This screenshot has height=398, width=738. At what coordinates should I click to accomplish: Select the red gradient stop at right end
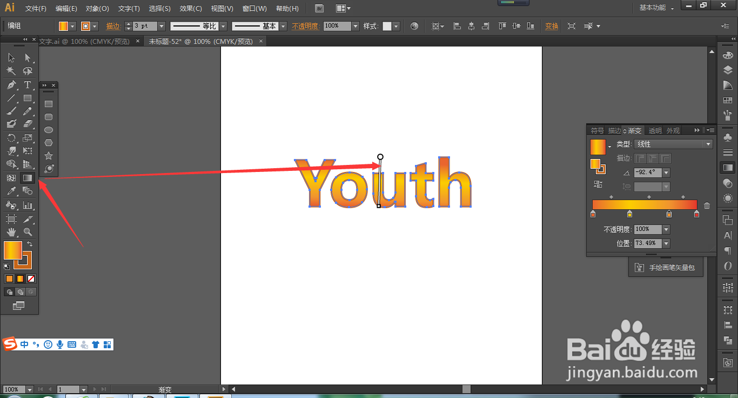(696, 214)
